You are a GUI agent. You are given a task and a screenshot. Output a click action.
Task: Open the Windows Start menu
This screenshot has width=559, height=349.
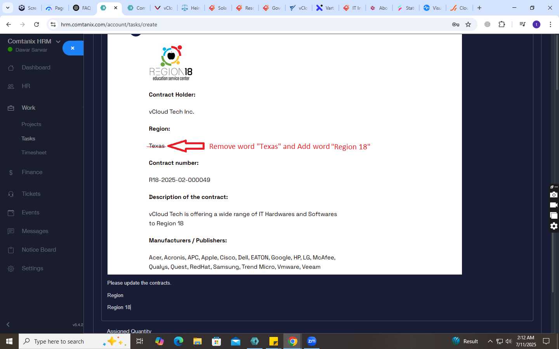(9, 341)
